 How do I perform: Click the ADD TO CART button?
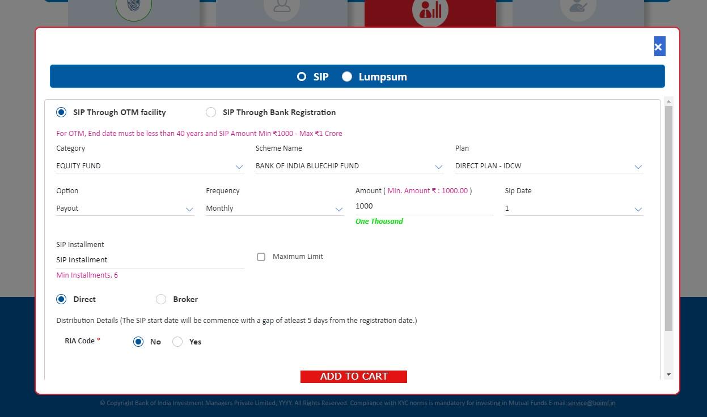[354, 377]
